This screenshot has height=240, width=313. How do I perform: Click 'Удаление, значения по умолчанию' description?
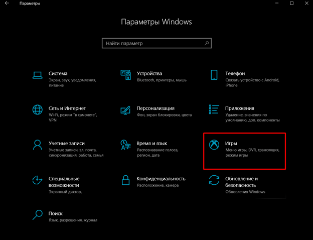(x=252, y=117)
